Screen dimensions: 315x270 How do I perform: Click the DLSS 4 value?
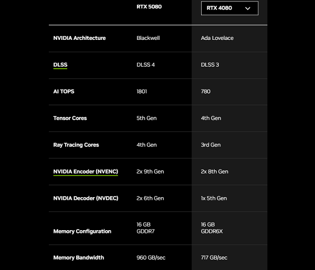tap(145, 64)
